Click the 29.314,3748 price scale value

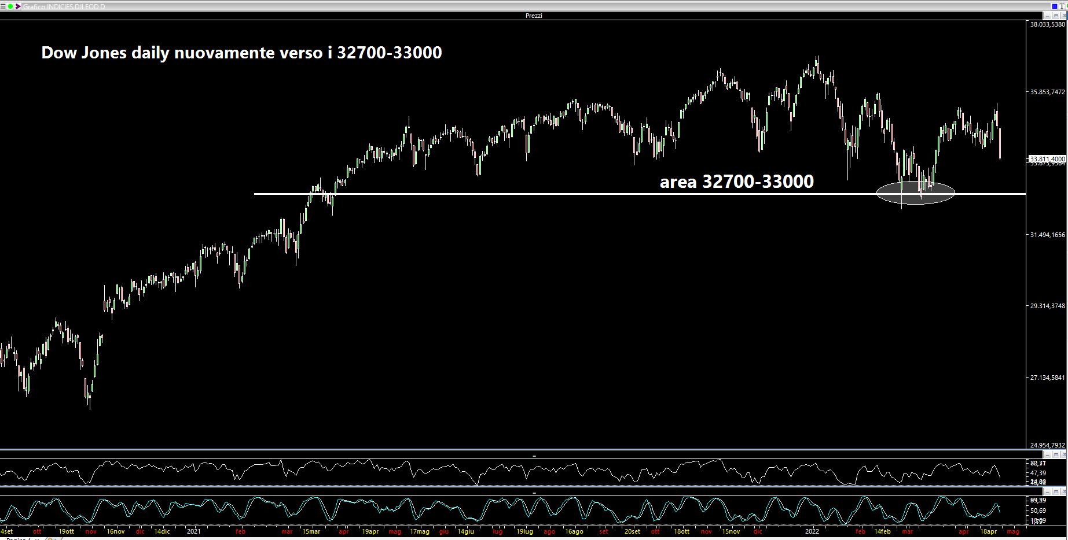point(1048,306)
